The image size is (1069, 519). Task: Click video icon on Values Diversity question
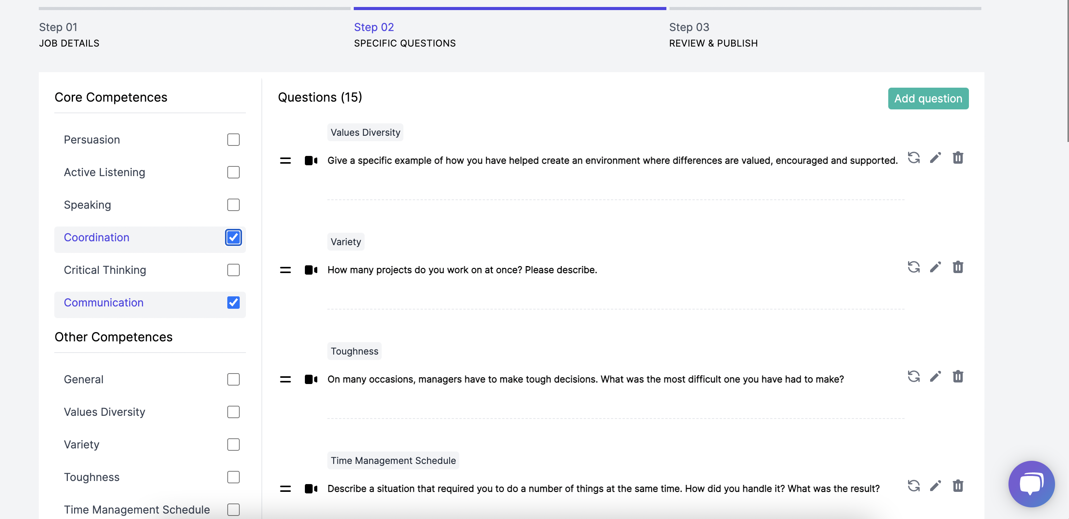click(x=311, y=161)
